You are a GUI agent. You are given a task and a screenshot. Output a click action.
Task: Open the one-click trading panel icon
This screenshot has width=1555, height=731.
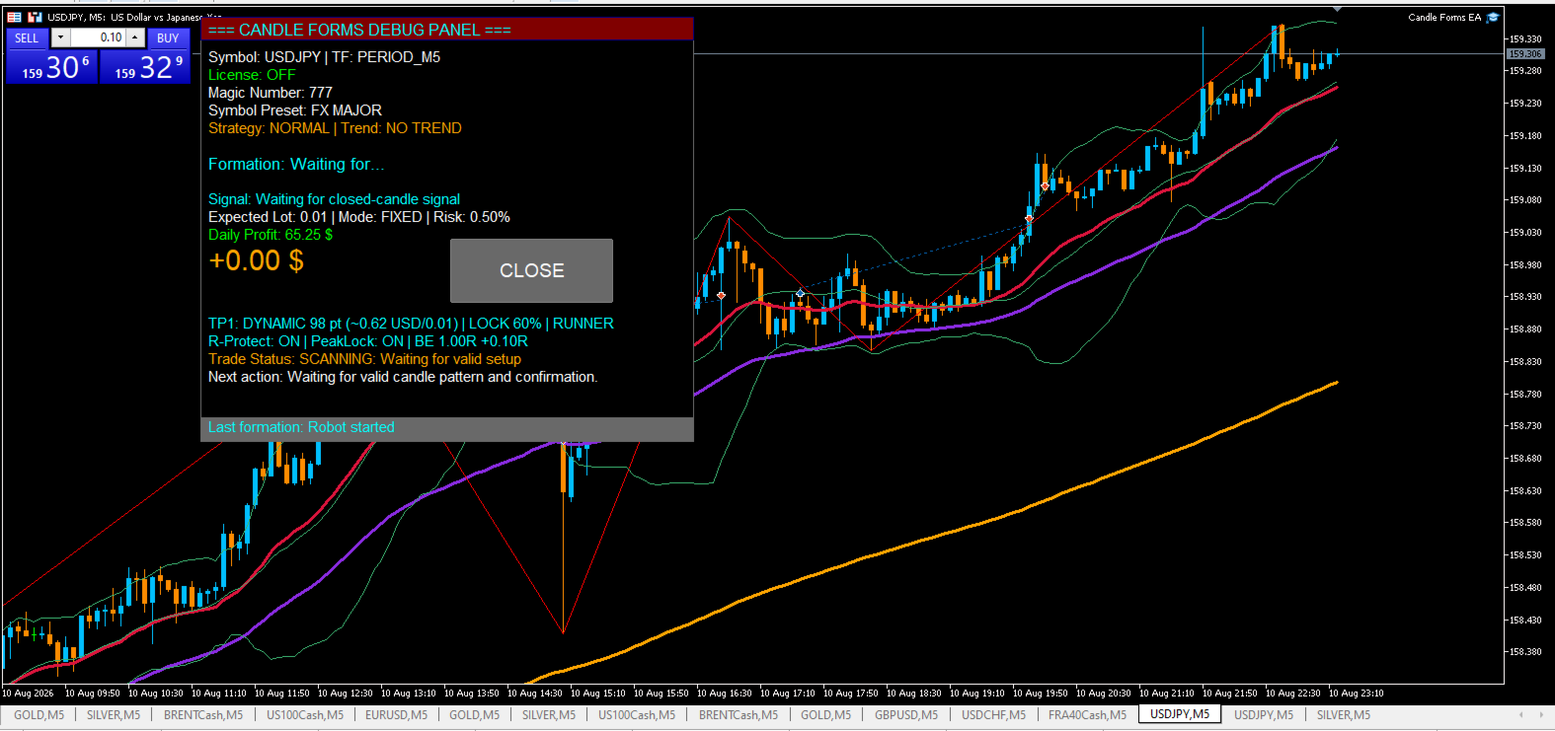pyautogui.click(x=15, y=17)
